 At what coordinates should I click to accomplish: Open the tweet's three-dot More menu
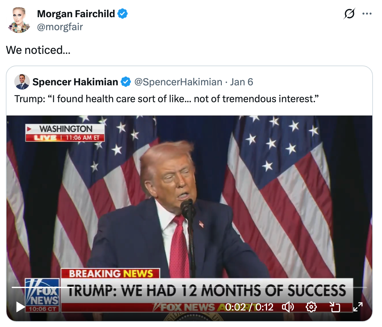point(367,14)
